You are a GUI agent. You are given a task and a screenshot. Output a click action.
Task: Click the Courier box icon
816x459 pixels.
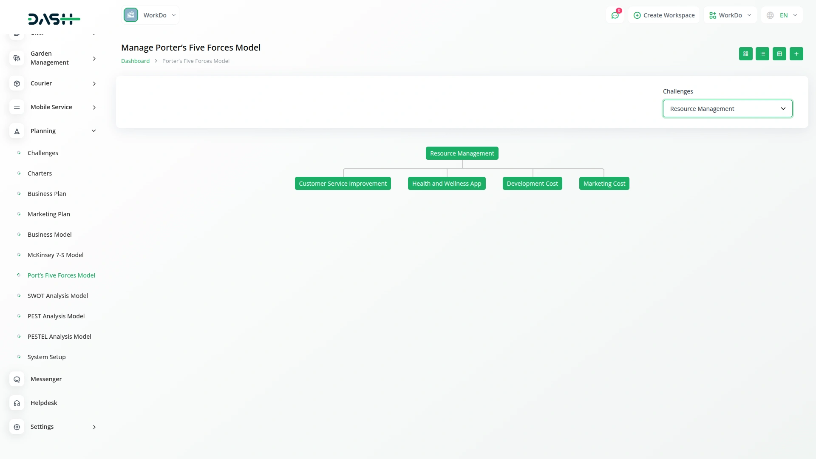(17, 84)
